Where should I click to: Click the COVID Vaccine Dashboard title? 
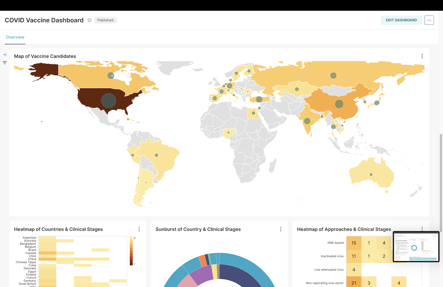tap(44, 20)
